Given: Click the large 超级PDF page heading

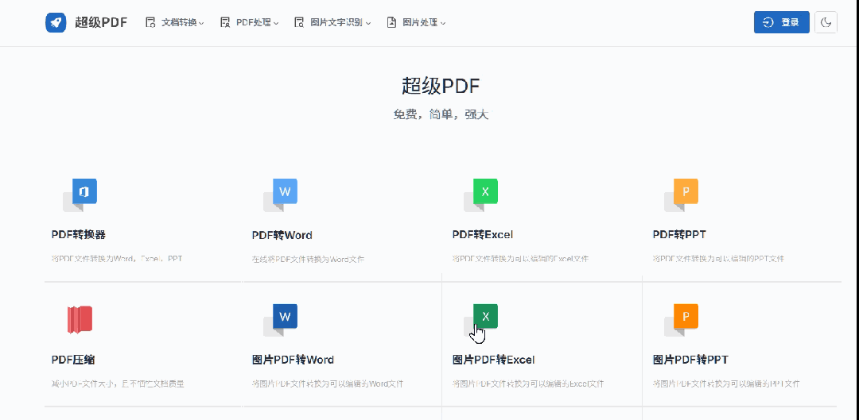Looking at the screenshot, I should click(441, 87).
